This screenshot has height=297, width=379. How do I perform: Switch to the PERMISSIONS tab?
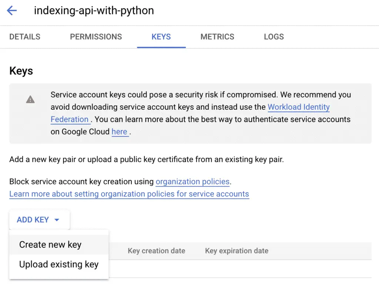click(x=96, y=37)
